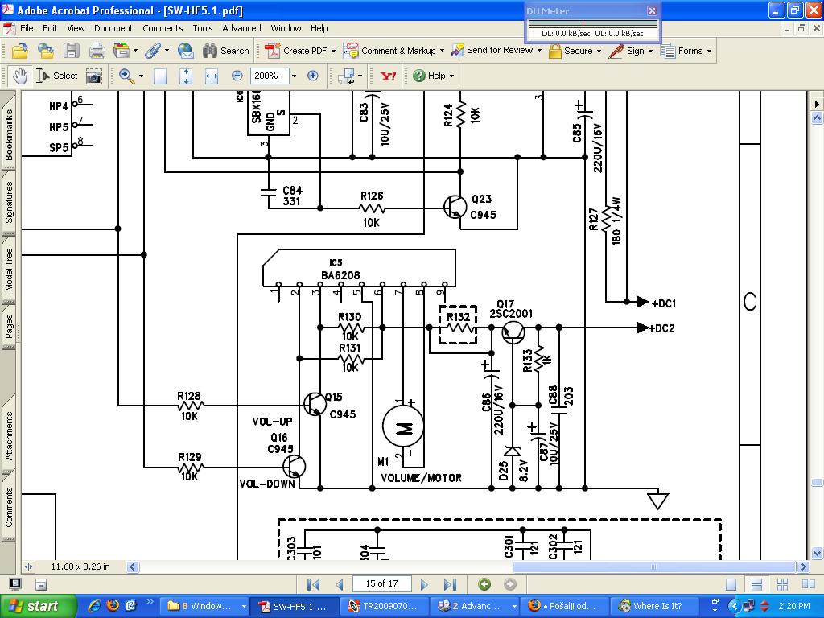Viewport: 824px width, 618px height.
Task: Click the zoom out minus button
Action: (237, 76)
